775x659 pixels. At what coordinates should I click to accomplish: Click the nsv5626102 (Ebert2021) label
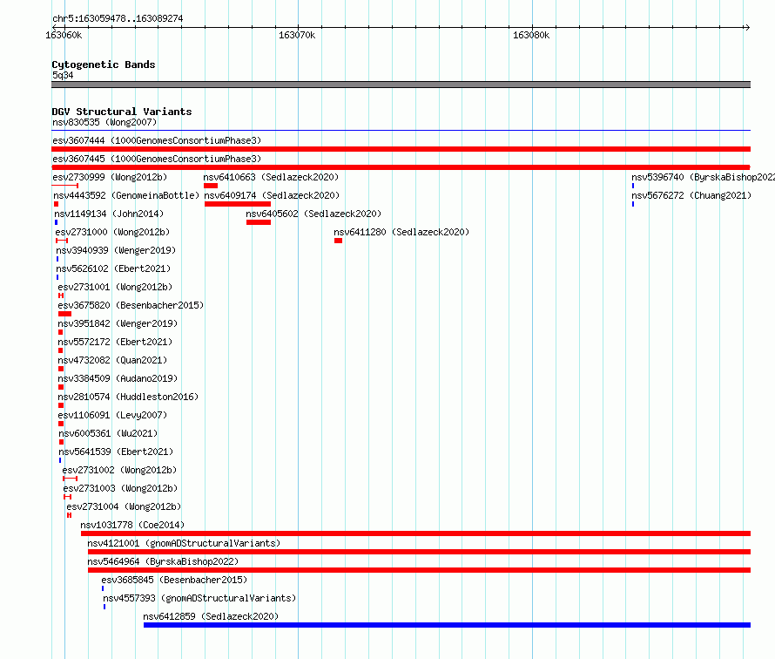[x=113, y=268]
